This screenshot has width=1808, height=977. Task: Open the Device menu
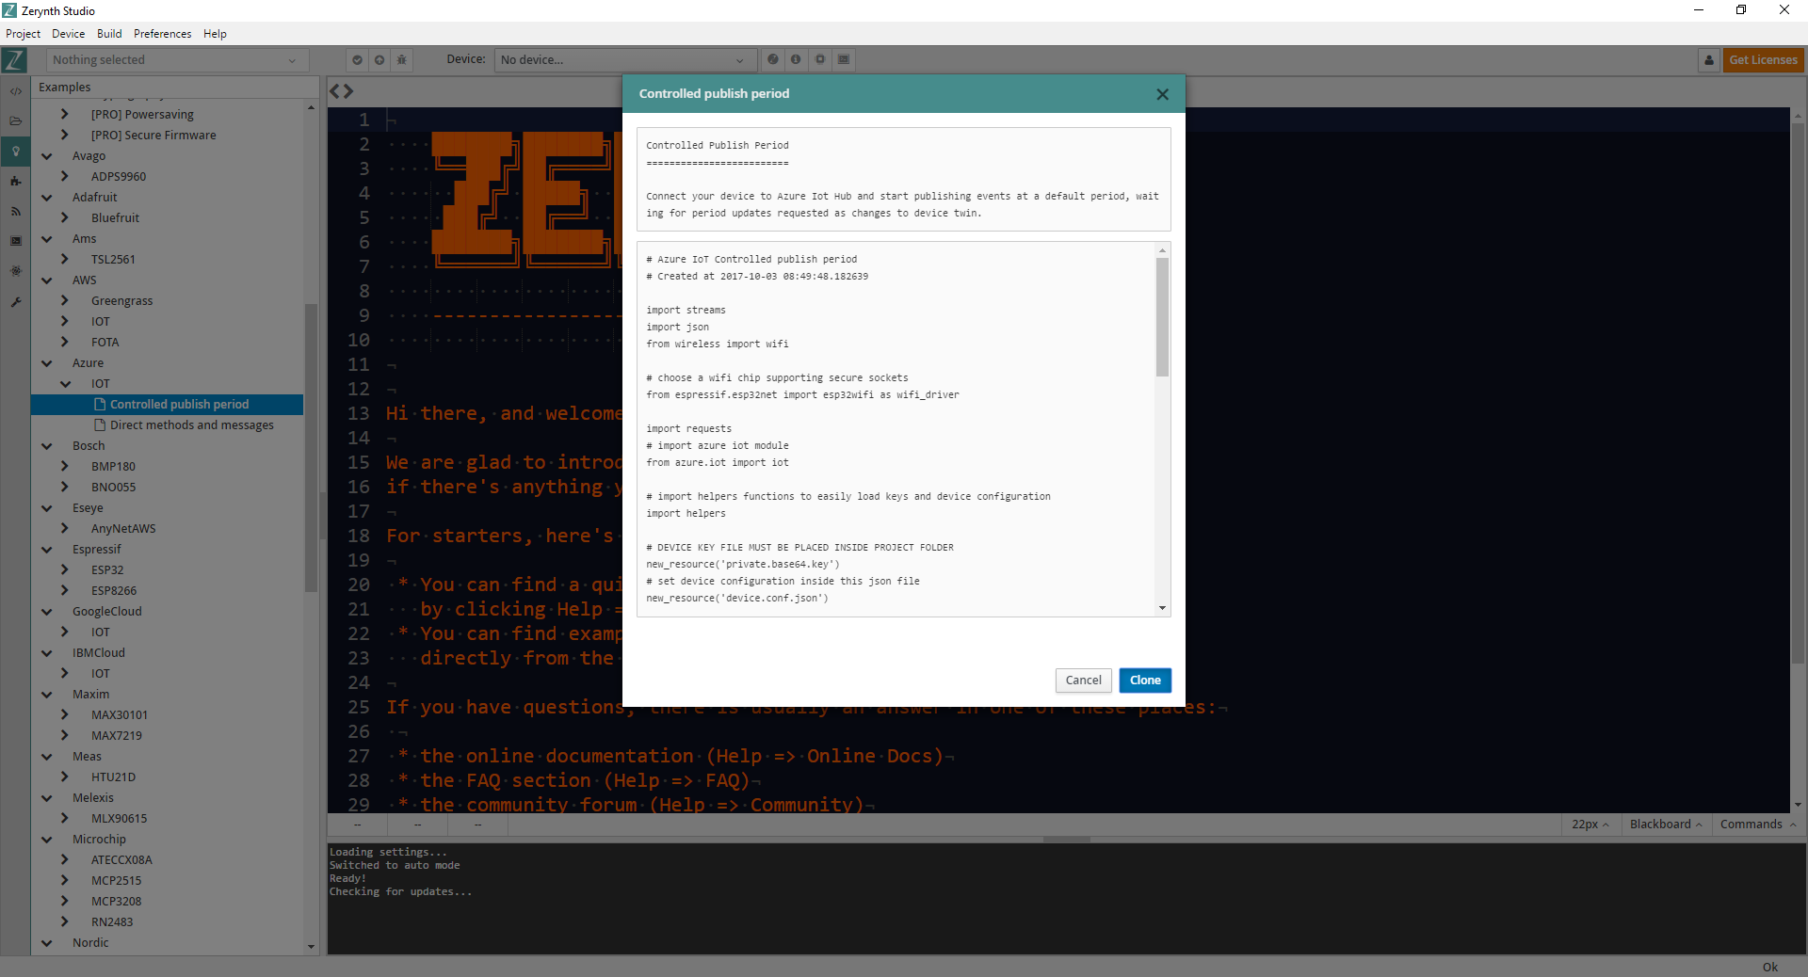[68, 34]
